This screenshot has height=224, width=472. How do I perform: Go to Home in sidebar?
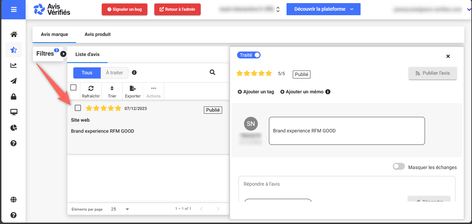click(13, 34)
